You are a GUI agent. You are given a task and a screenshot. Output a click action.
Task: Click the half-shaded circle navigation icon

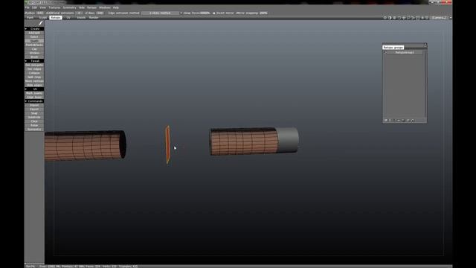[390, 18]
